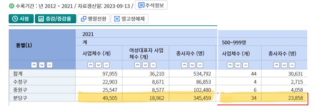This screenshot has height=111, width=314.
Task: Click the 동별(1) header cell
Action: click(x=42, y=45)
